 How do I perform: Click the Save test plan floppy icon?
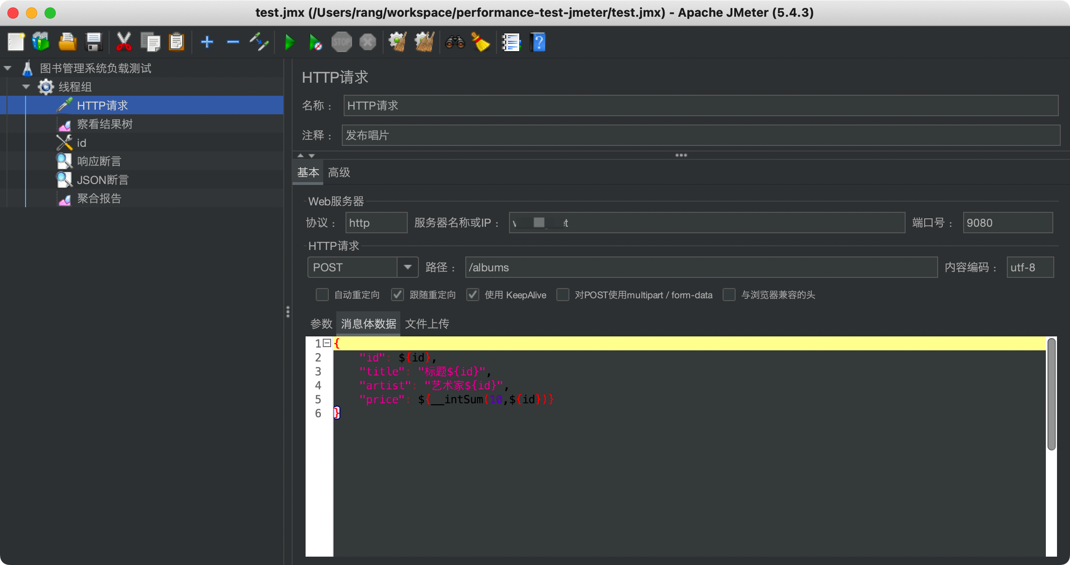(94, 42)
